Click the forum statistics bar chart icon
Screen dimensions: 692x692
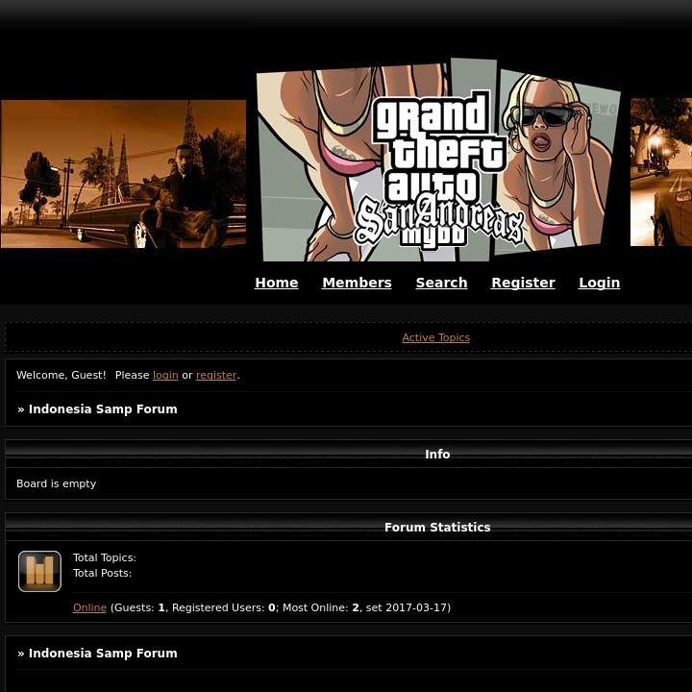pyautogui.click(x=39, y=571)
